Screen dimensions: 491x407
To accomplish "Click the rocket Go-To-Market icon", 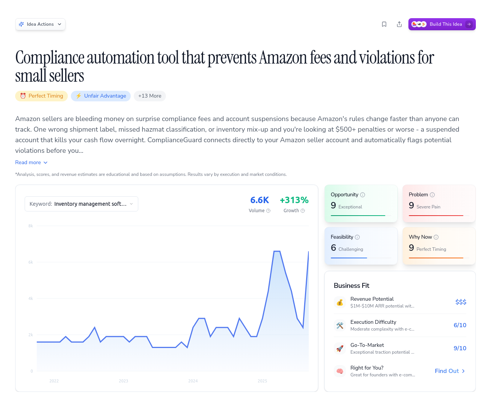I will 340,348.
